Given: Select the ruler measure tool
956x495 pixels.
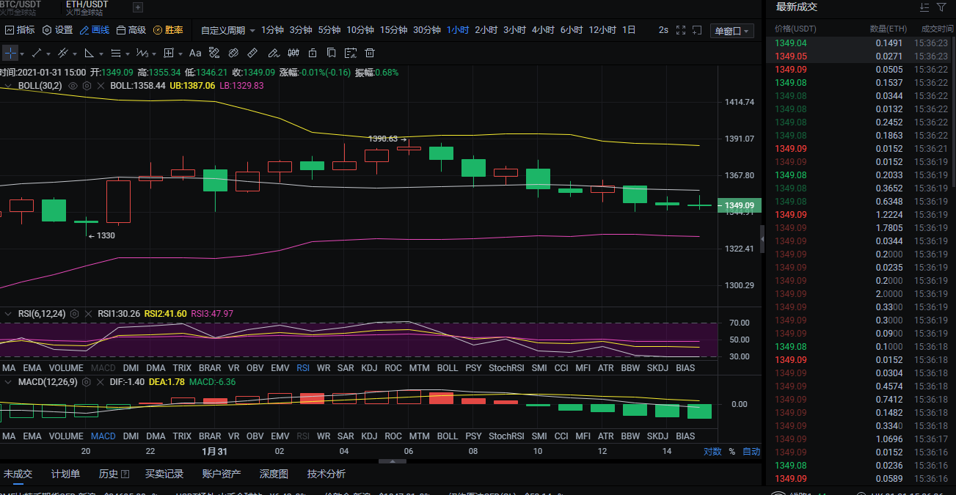Looking at the screenshot, I should pyautogui.click(x=252, y=53).
